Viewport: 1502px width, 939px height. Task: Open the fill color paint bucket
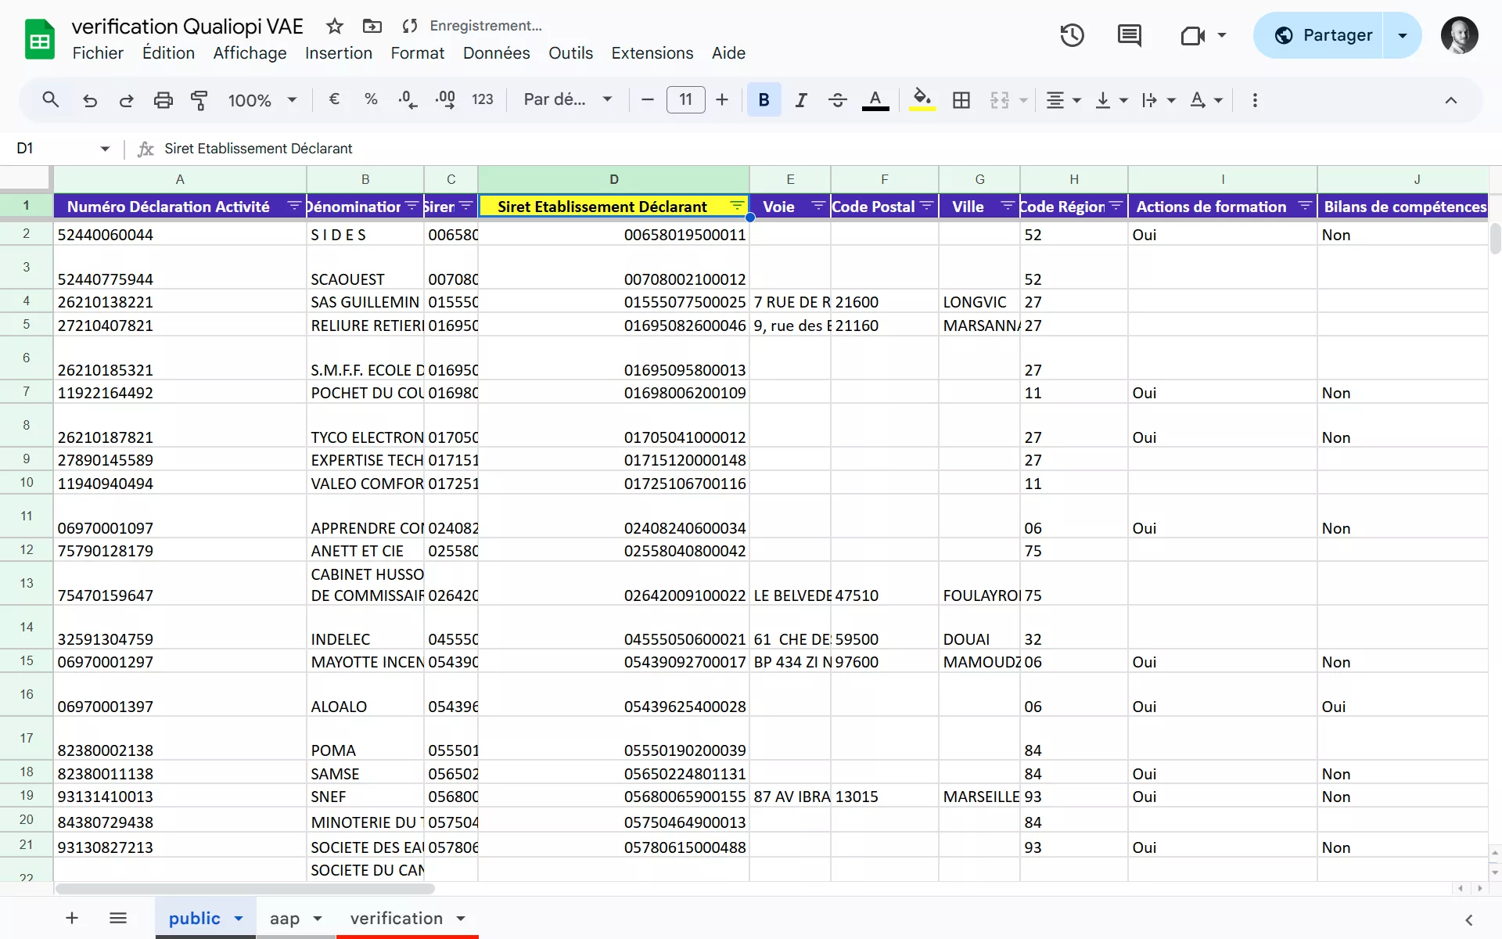pos(922,100)
